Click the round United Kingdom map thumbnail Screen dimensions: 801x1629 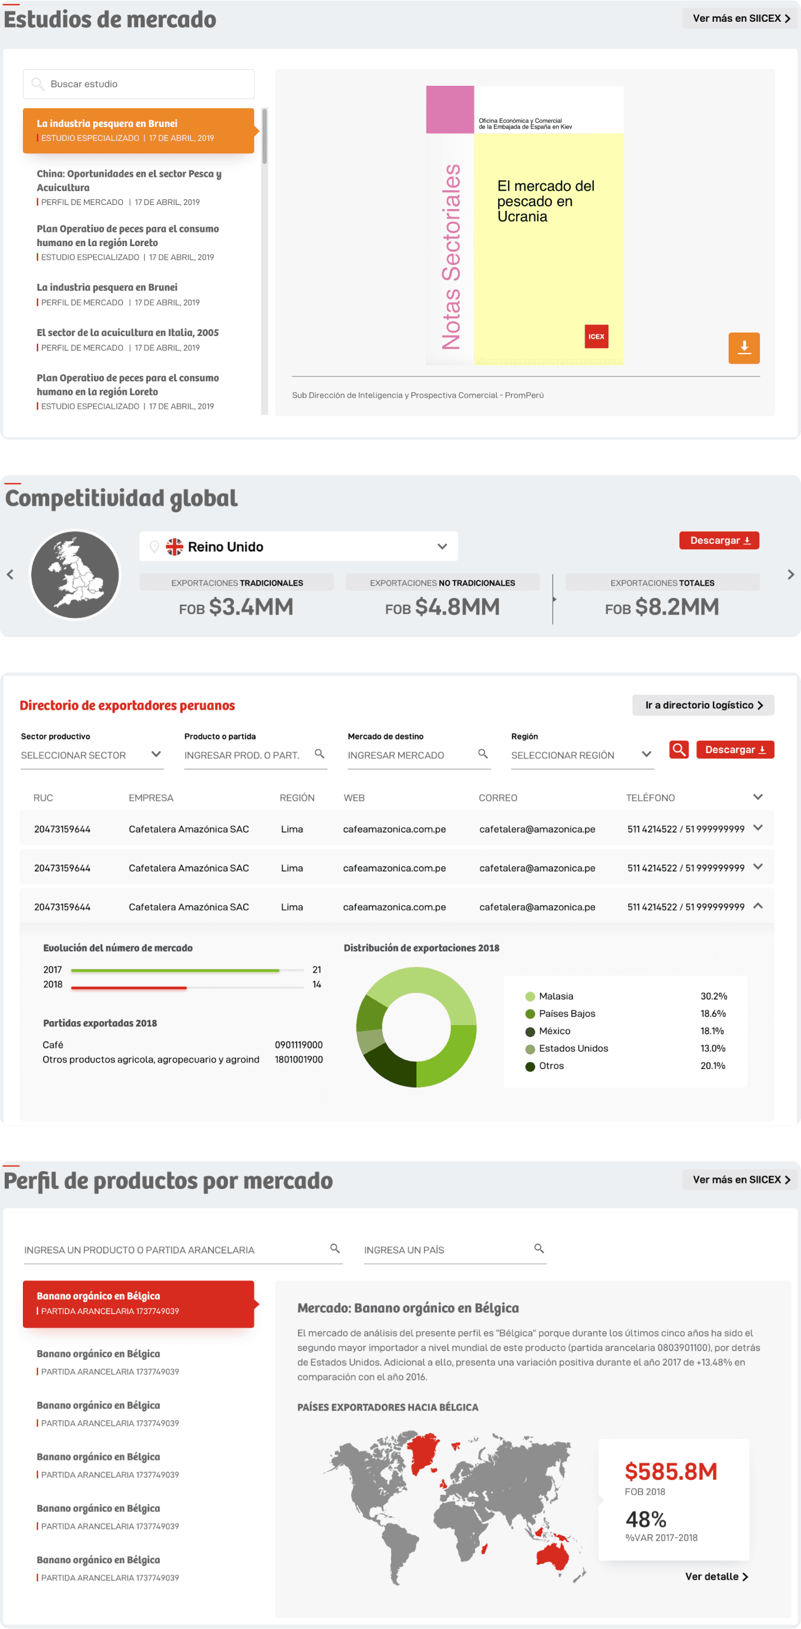(75, 574)
